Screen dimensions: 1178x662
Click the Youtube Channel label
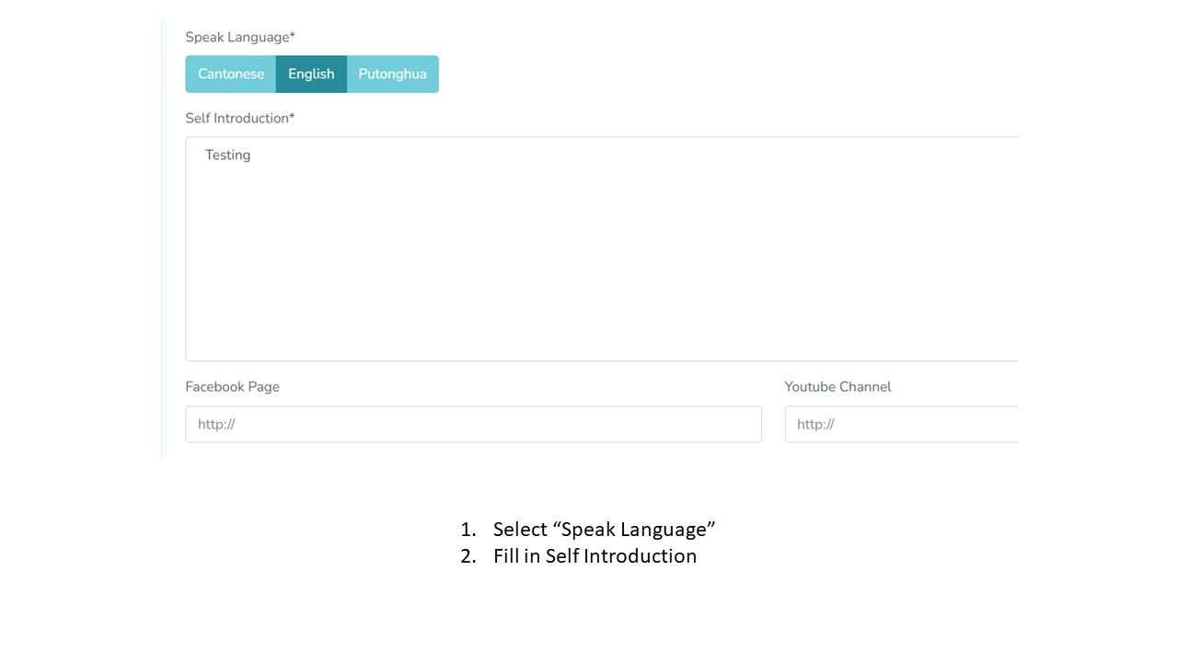[x=837, y=387]
